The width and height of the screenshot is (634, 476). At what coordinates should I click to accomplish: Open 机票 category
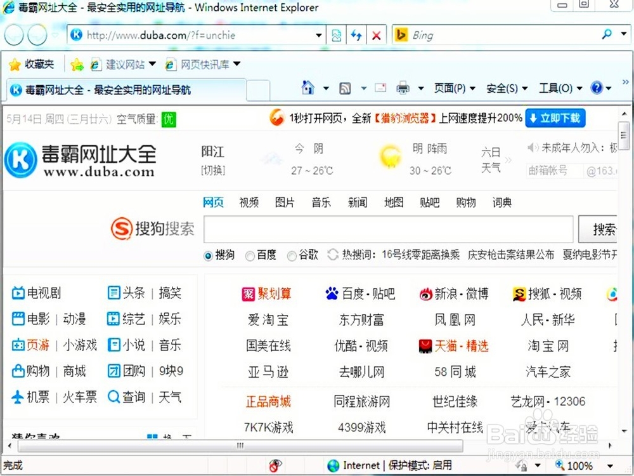(30, 397)
